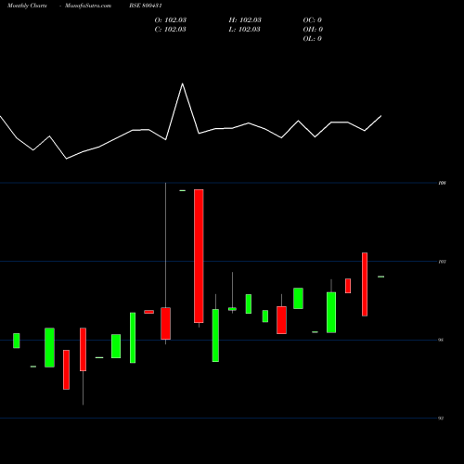Click the "OC: 0" readout
Image resolution: width=464 pixels, height=464 pixels.
(x=313, y=20)
